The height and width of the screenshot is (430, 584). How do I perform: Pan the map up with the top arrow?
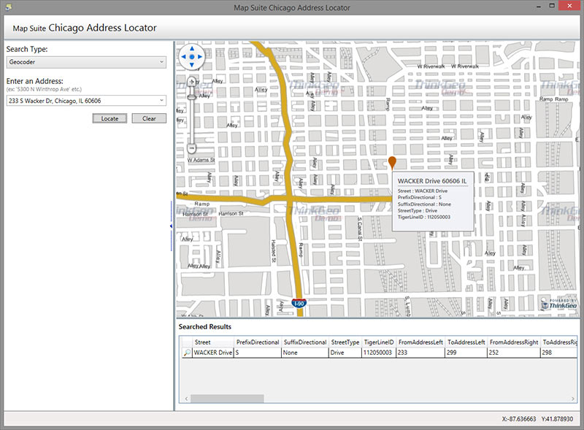[192, 49]
